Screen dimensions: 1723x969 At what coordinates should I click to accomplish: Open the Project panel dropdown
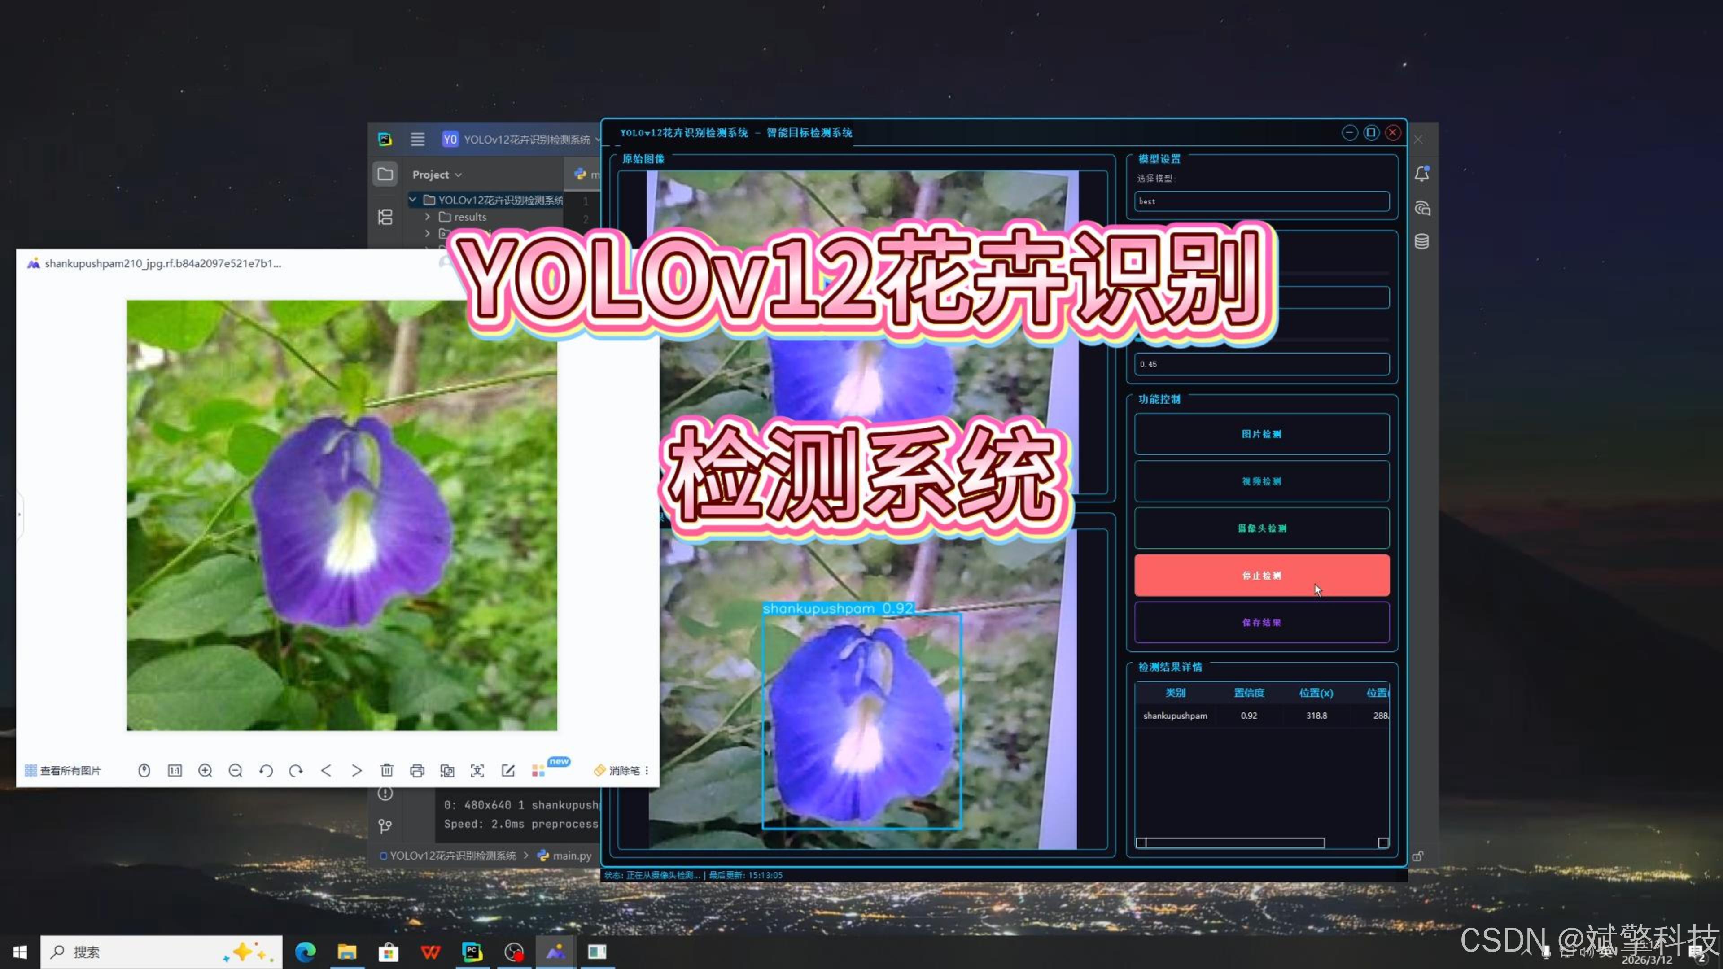(437, 175)
